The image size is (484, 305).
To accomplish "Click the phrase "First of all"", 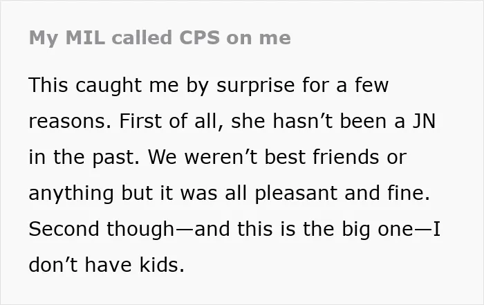I will coord(169,121).
